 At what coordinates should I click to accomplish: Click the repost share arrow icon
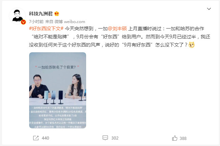point(36,138)
